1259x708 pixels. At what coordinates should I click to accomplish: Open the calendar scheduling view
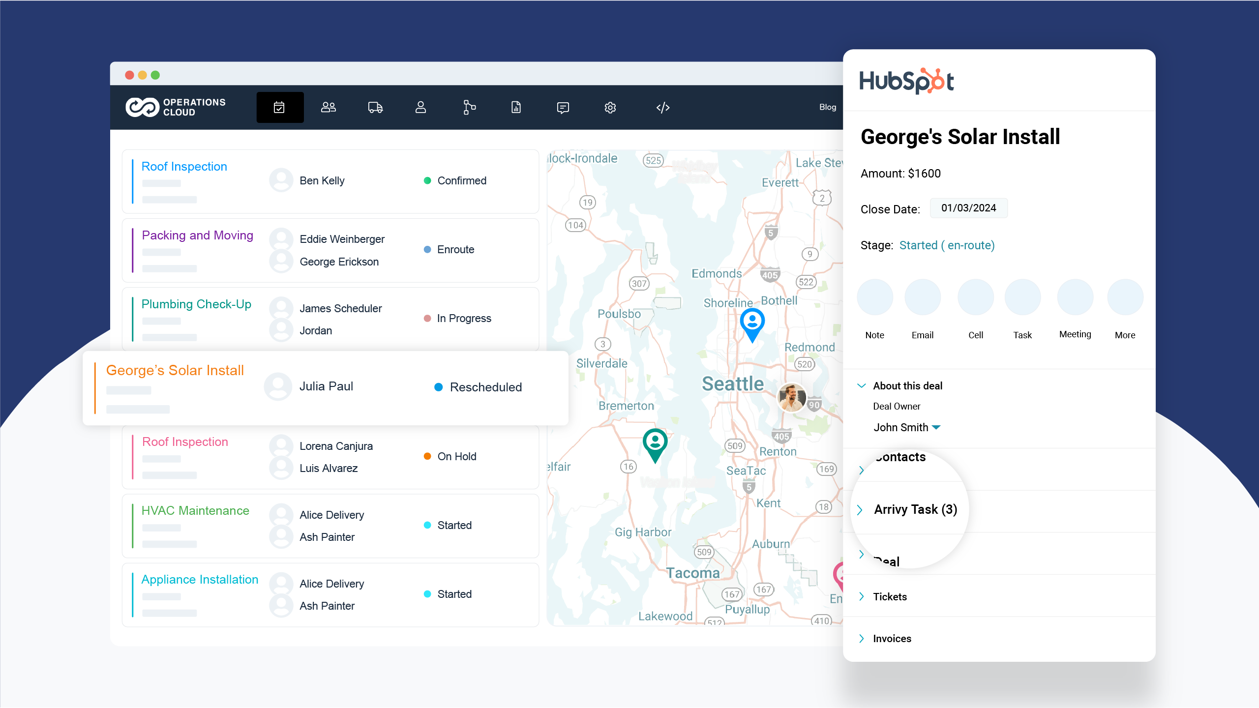(x=279, y=107)
